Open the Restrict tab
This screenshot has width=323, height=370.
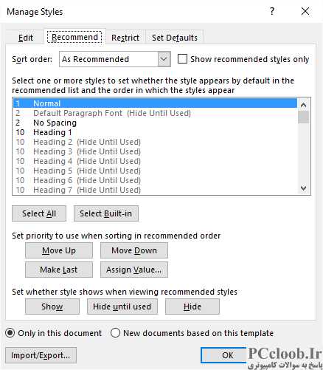coord(125,38)
